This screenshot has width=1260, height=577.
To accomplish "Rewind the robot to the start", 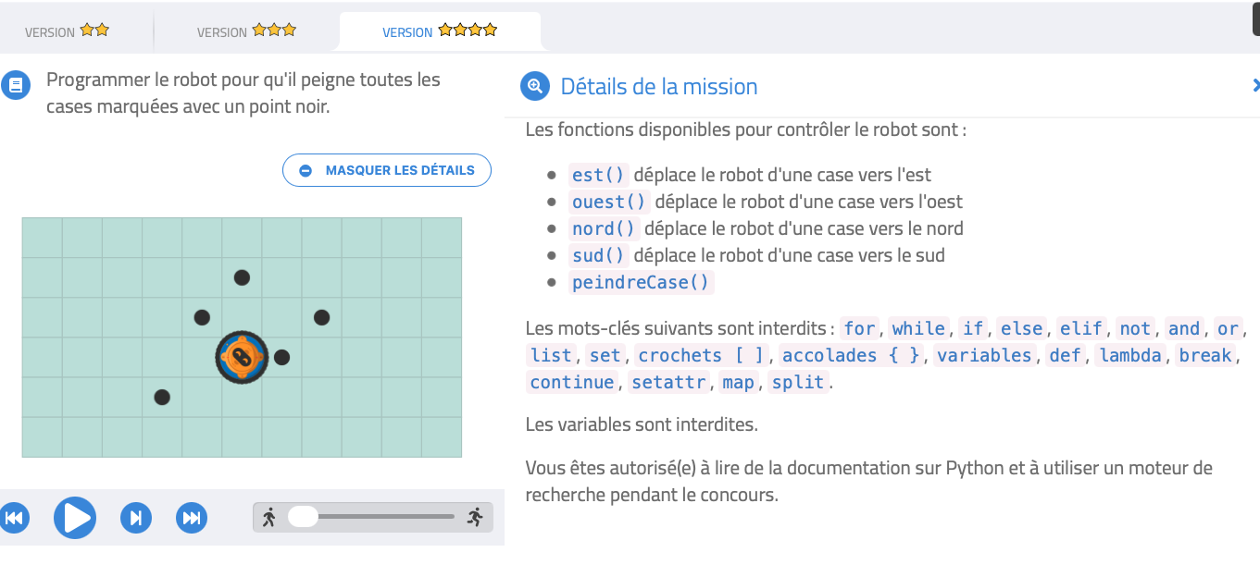I will (x=14, y=518).
